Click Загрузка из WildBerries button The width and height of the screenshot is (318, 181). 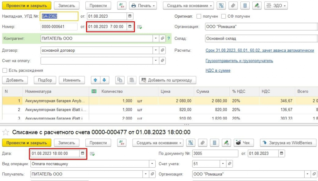288,143
